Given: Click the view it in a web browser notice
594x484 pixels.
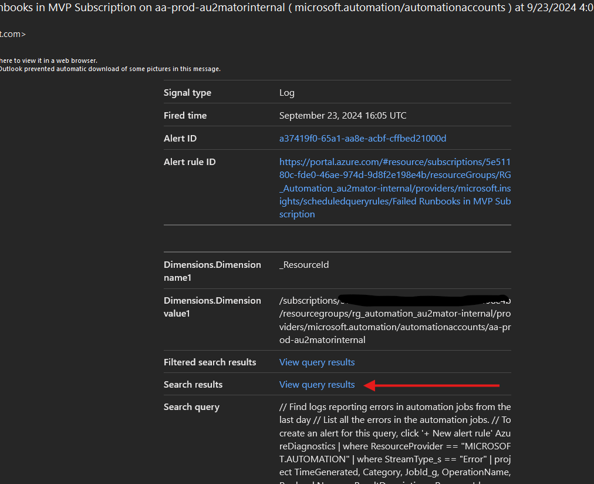Looking at the screenshot, I should (x=49, y=60).
